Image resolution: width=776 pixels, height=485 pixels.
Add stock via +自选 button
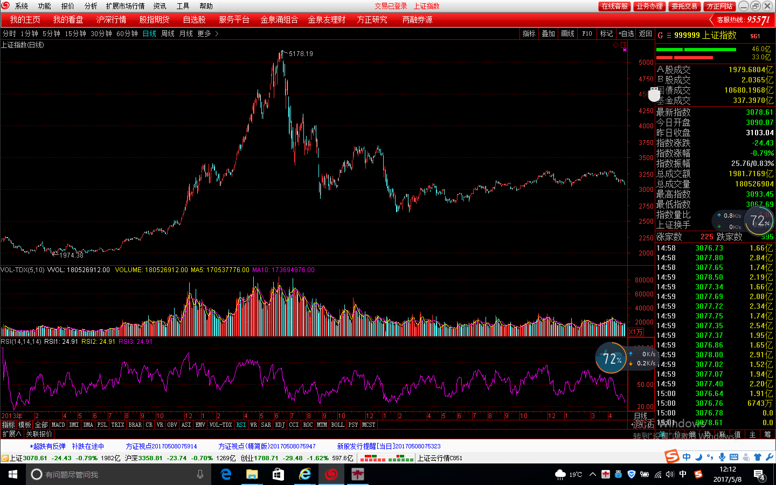click(626, 33)
